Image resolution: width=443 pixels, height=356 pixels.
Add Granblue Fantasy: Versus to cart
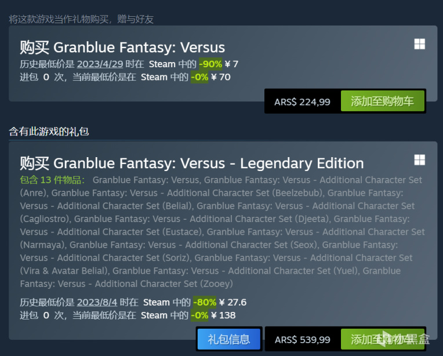point(382,101)
